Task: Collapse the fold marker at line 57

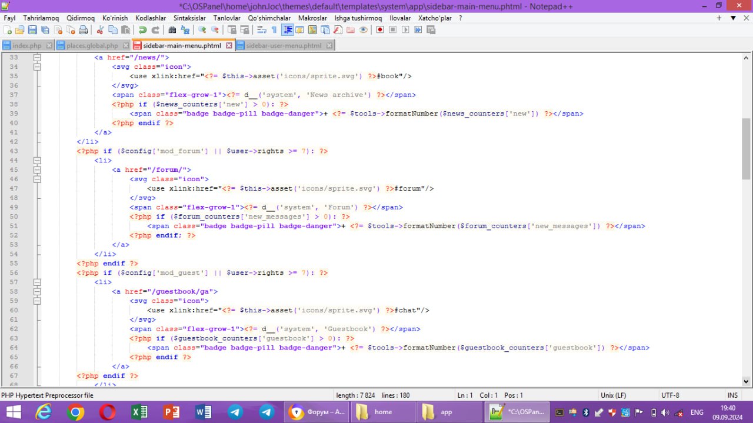Action: 37,282
